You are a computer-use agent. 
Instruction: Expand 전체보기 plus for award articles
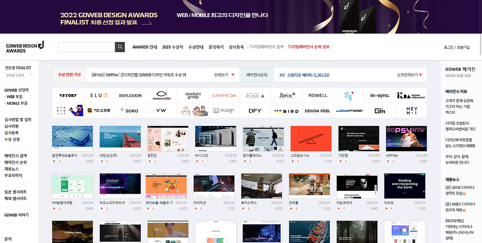233,75
